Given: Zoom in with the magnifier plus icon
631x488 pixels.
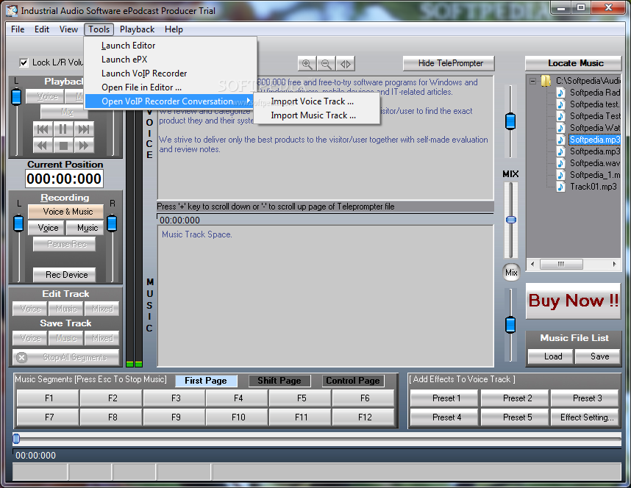Looking at the screenshot, I should [307, 64].
